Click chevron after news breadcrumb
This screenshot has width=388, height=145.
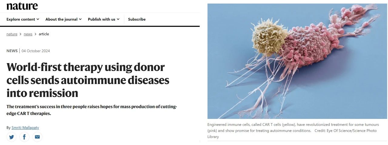click(35, 34)
